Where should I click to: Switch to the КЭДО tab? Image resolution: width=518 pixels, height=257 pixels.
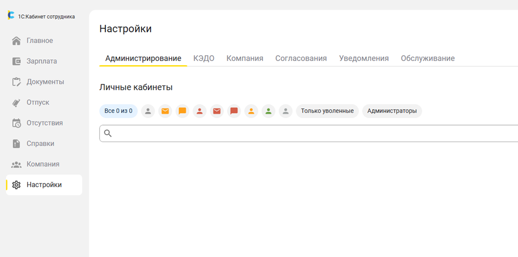(204, 59)
